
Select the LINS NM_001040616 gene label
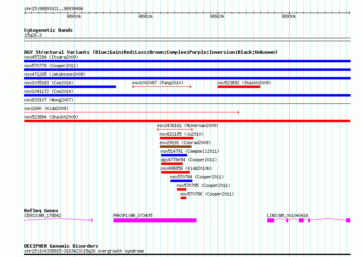287,215
